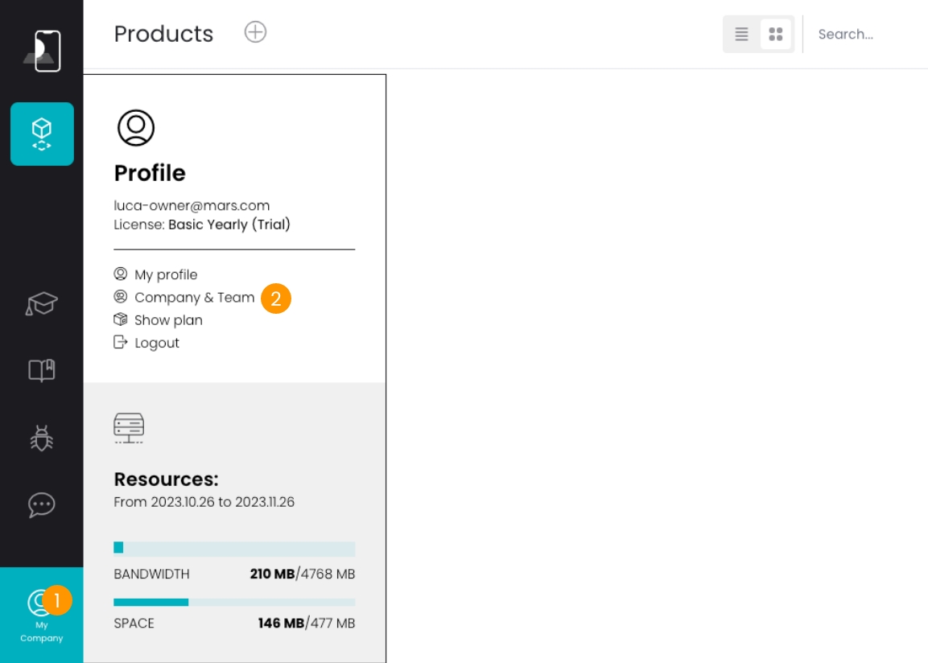Click the plus icon next to Products
Screen dimensions: 928x663
pyautogui.click(x=255, y=32)
